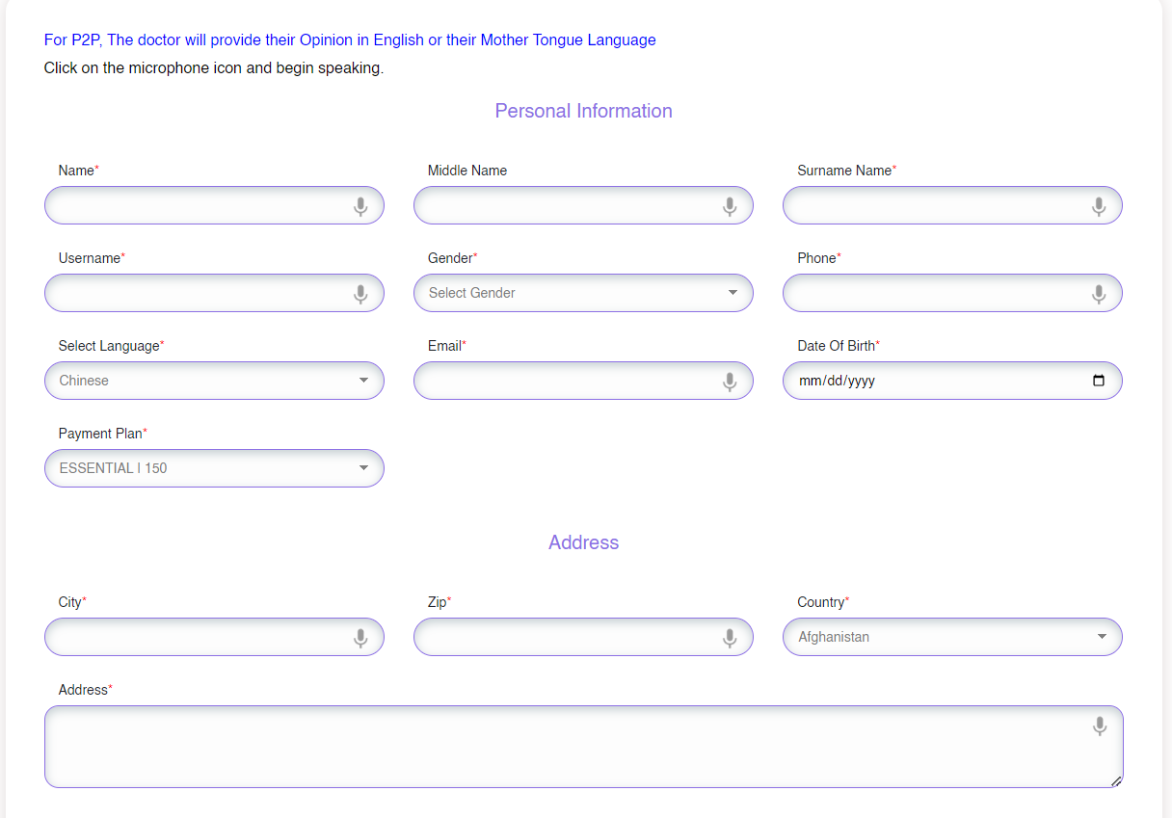Expand Country dropdown showing Afghanistan
This screenshot has width=1172, height=818.
[952, 637]
